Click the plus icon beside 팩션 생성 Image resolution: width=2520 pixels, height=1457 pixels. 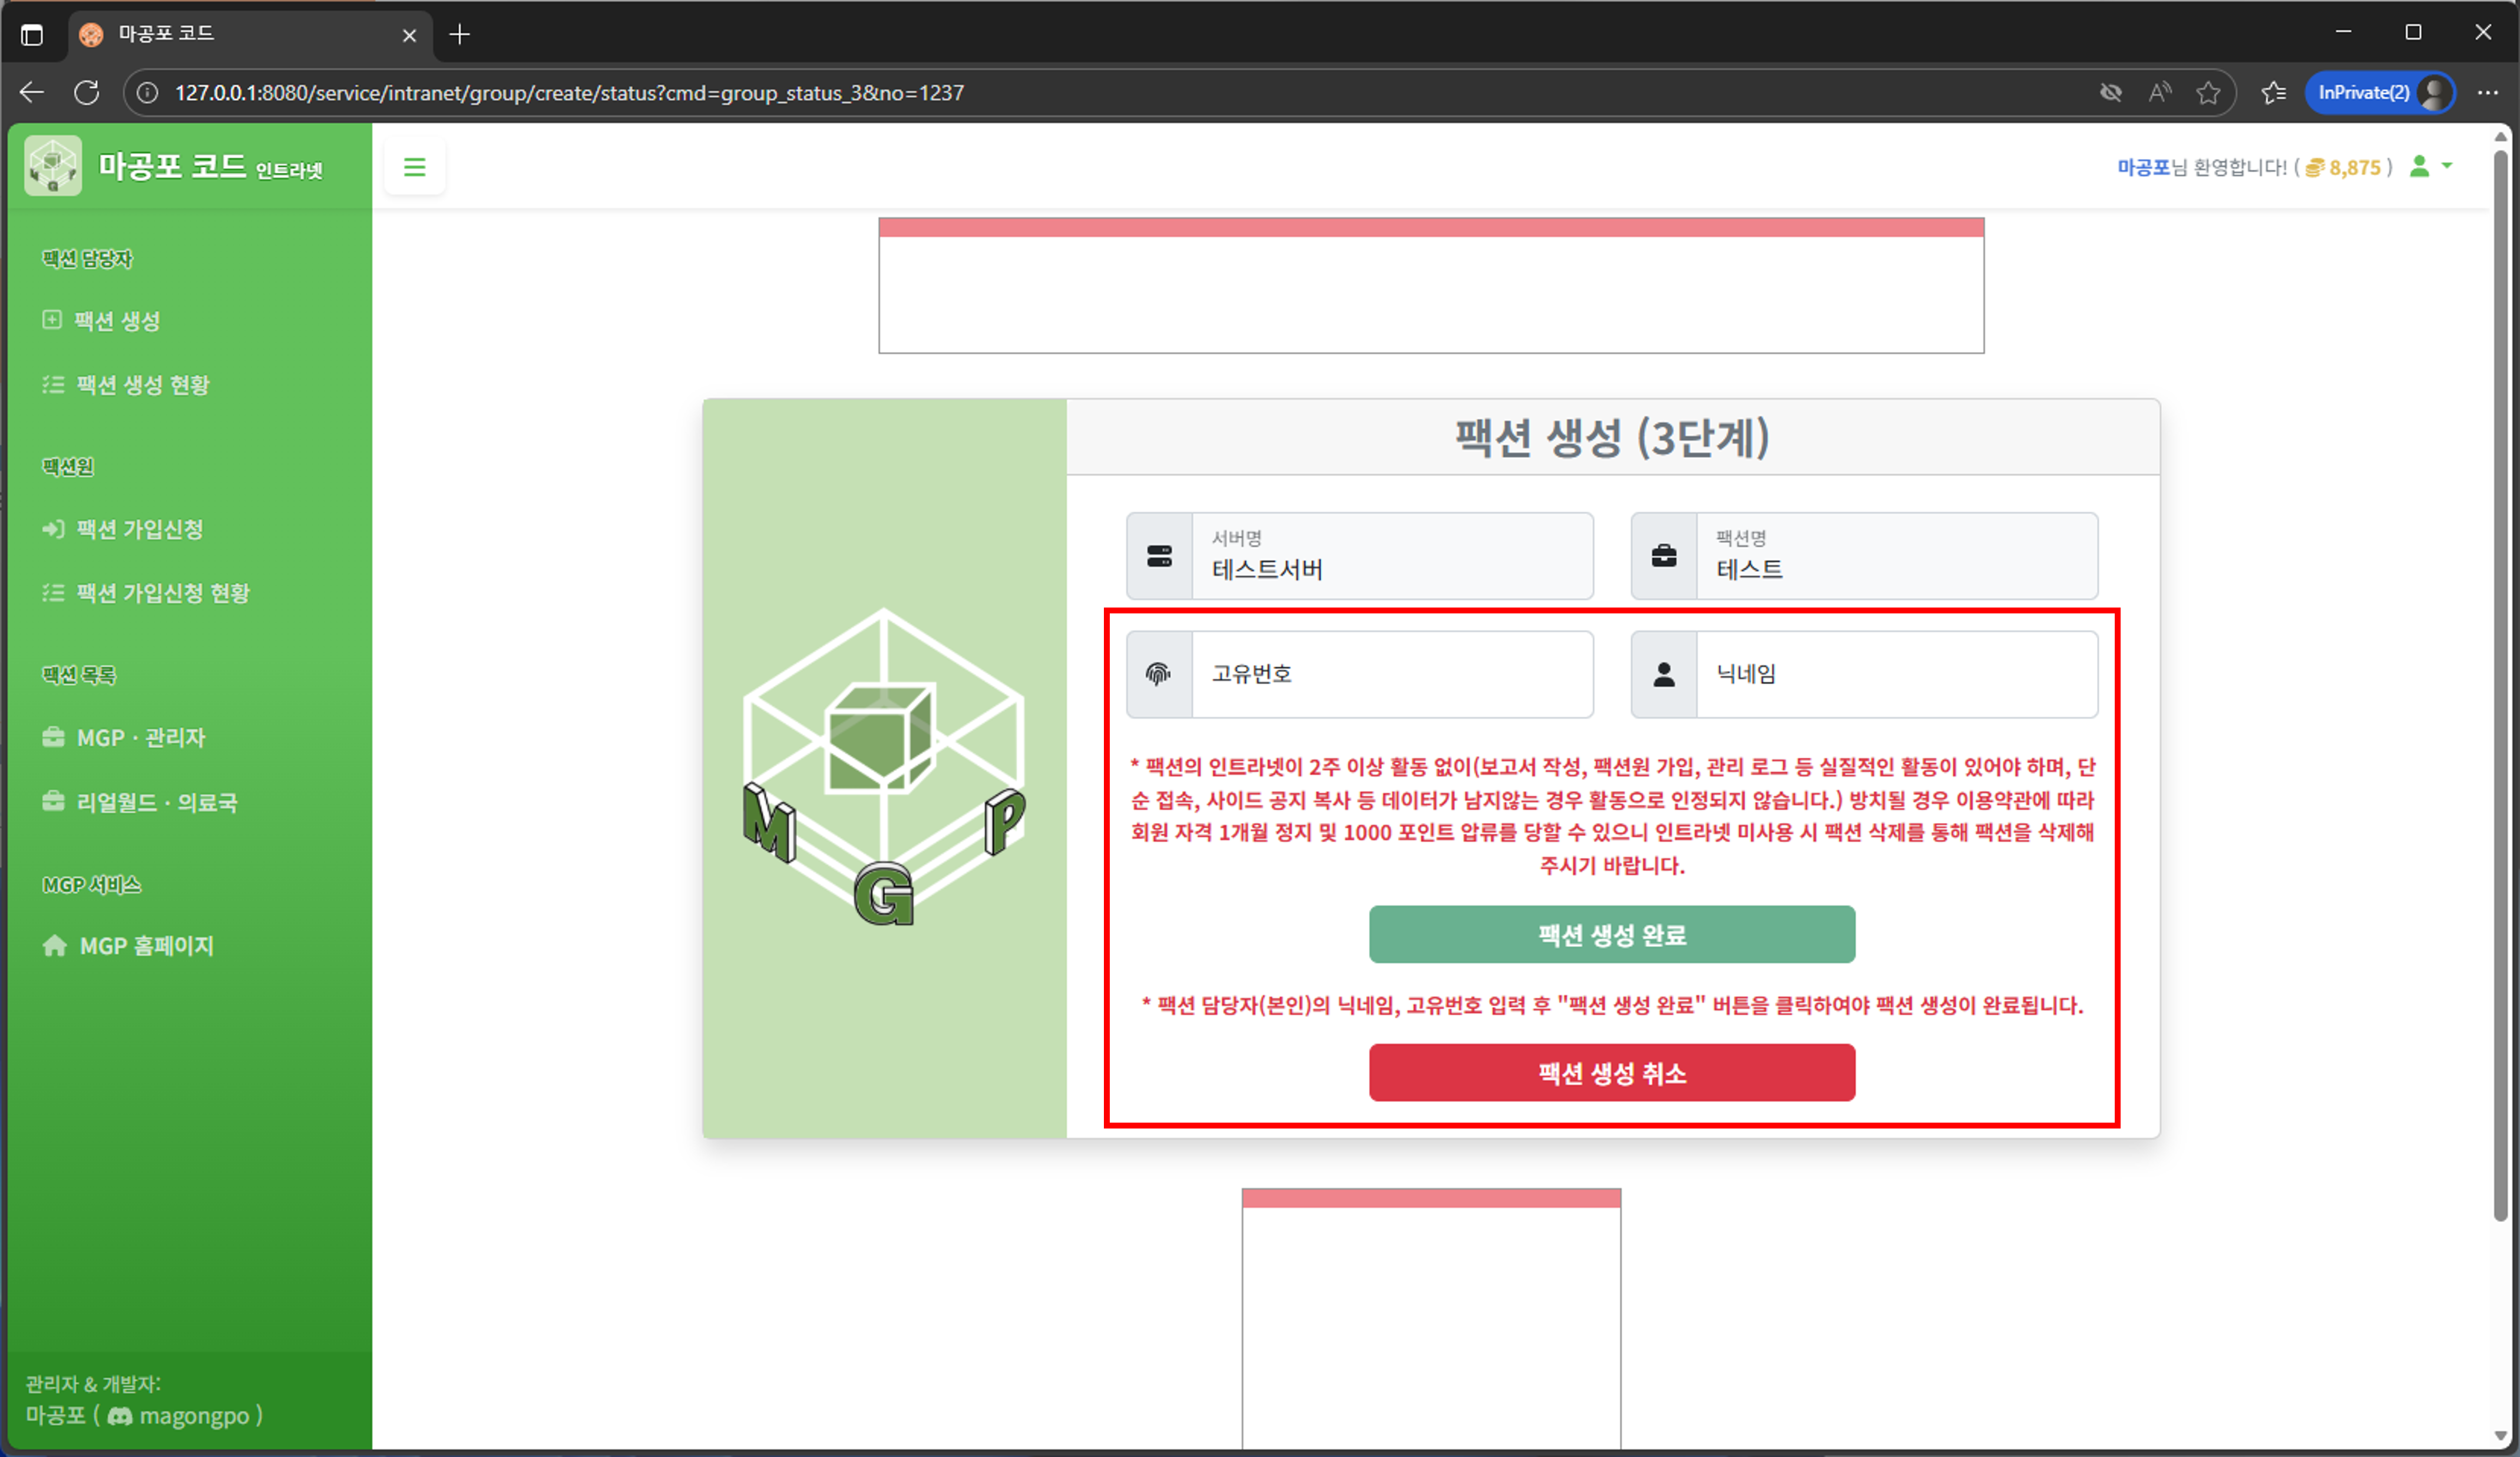[52, 320]
